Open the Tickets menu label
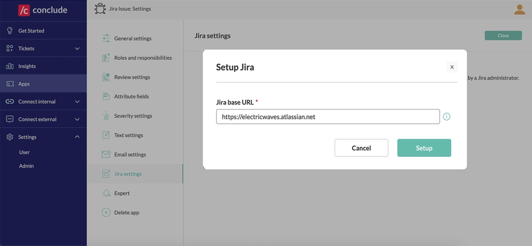Viewport: 532px width, 246px height. 26,48
